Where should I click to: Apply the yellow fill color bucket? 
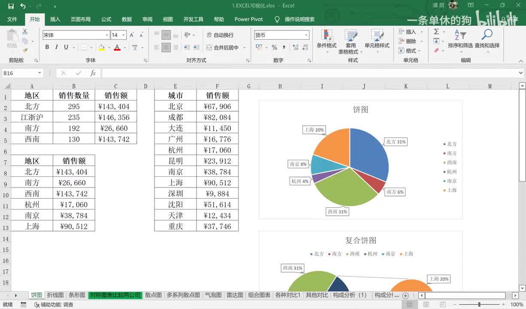[x=101, y=47]
